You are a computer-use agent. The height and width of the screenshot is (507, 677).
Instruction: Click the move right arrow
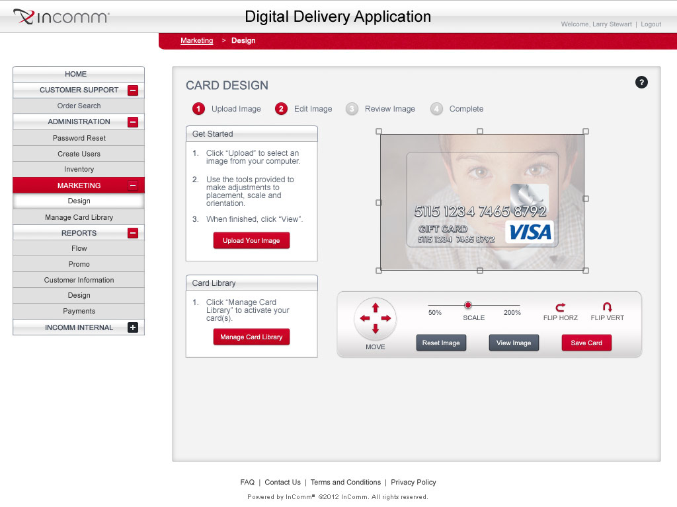tap(386, 318)
